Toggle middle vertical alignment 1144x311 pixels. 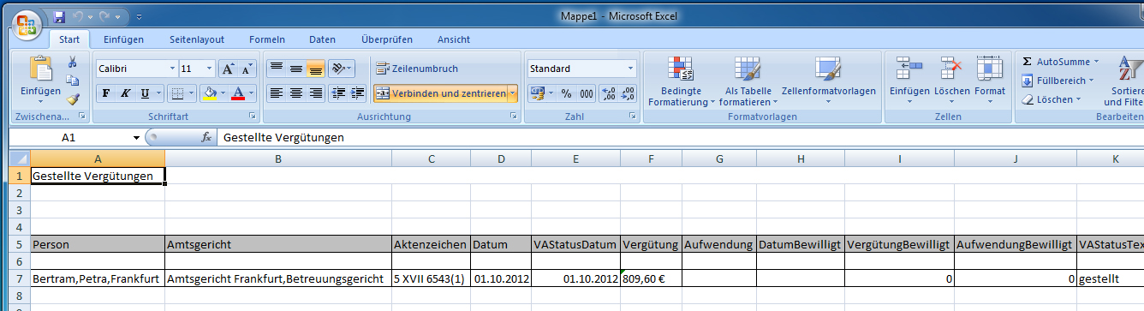pyautogui.click(x=295, y=69)
